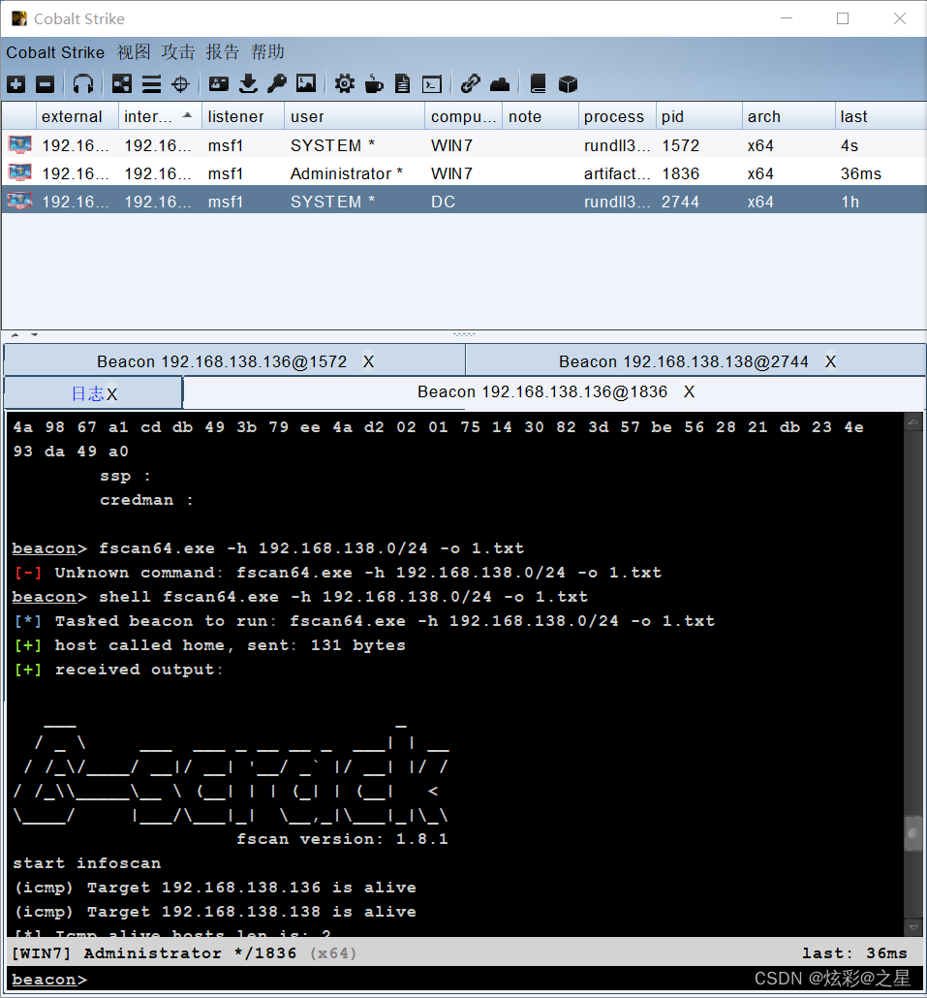Click the DC computer cell
This screenshot has height=998, width=927.
point(444,202)
